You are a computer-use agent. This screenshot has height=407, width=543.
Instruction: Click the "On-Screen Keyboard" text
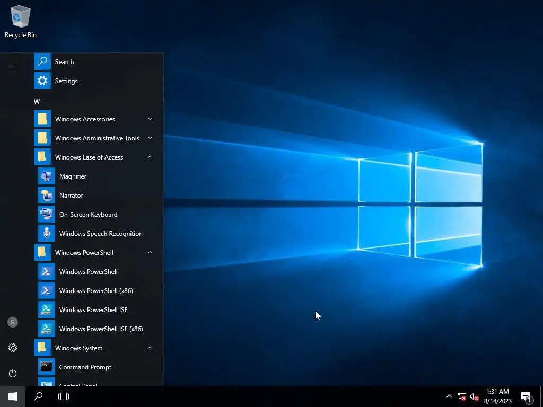click(x=89, y=215)
